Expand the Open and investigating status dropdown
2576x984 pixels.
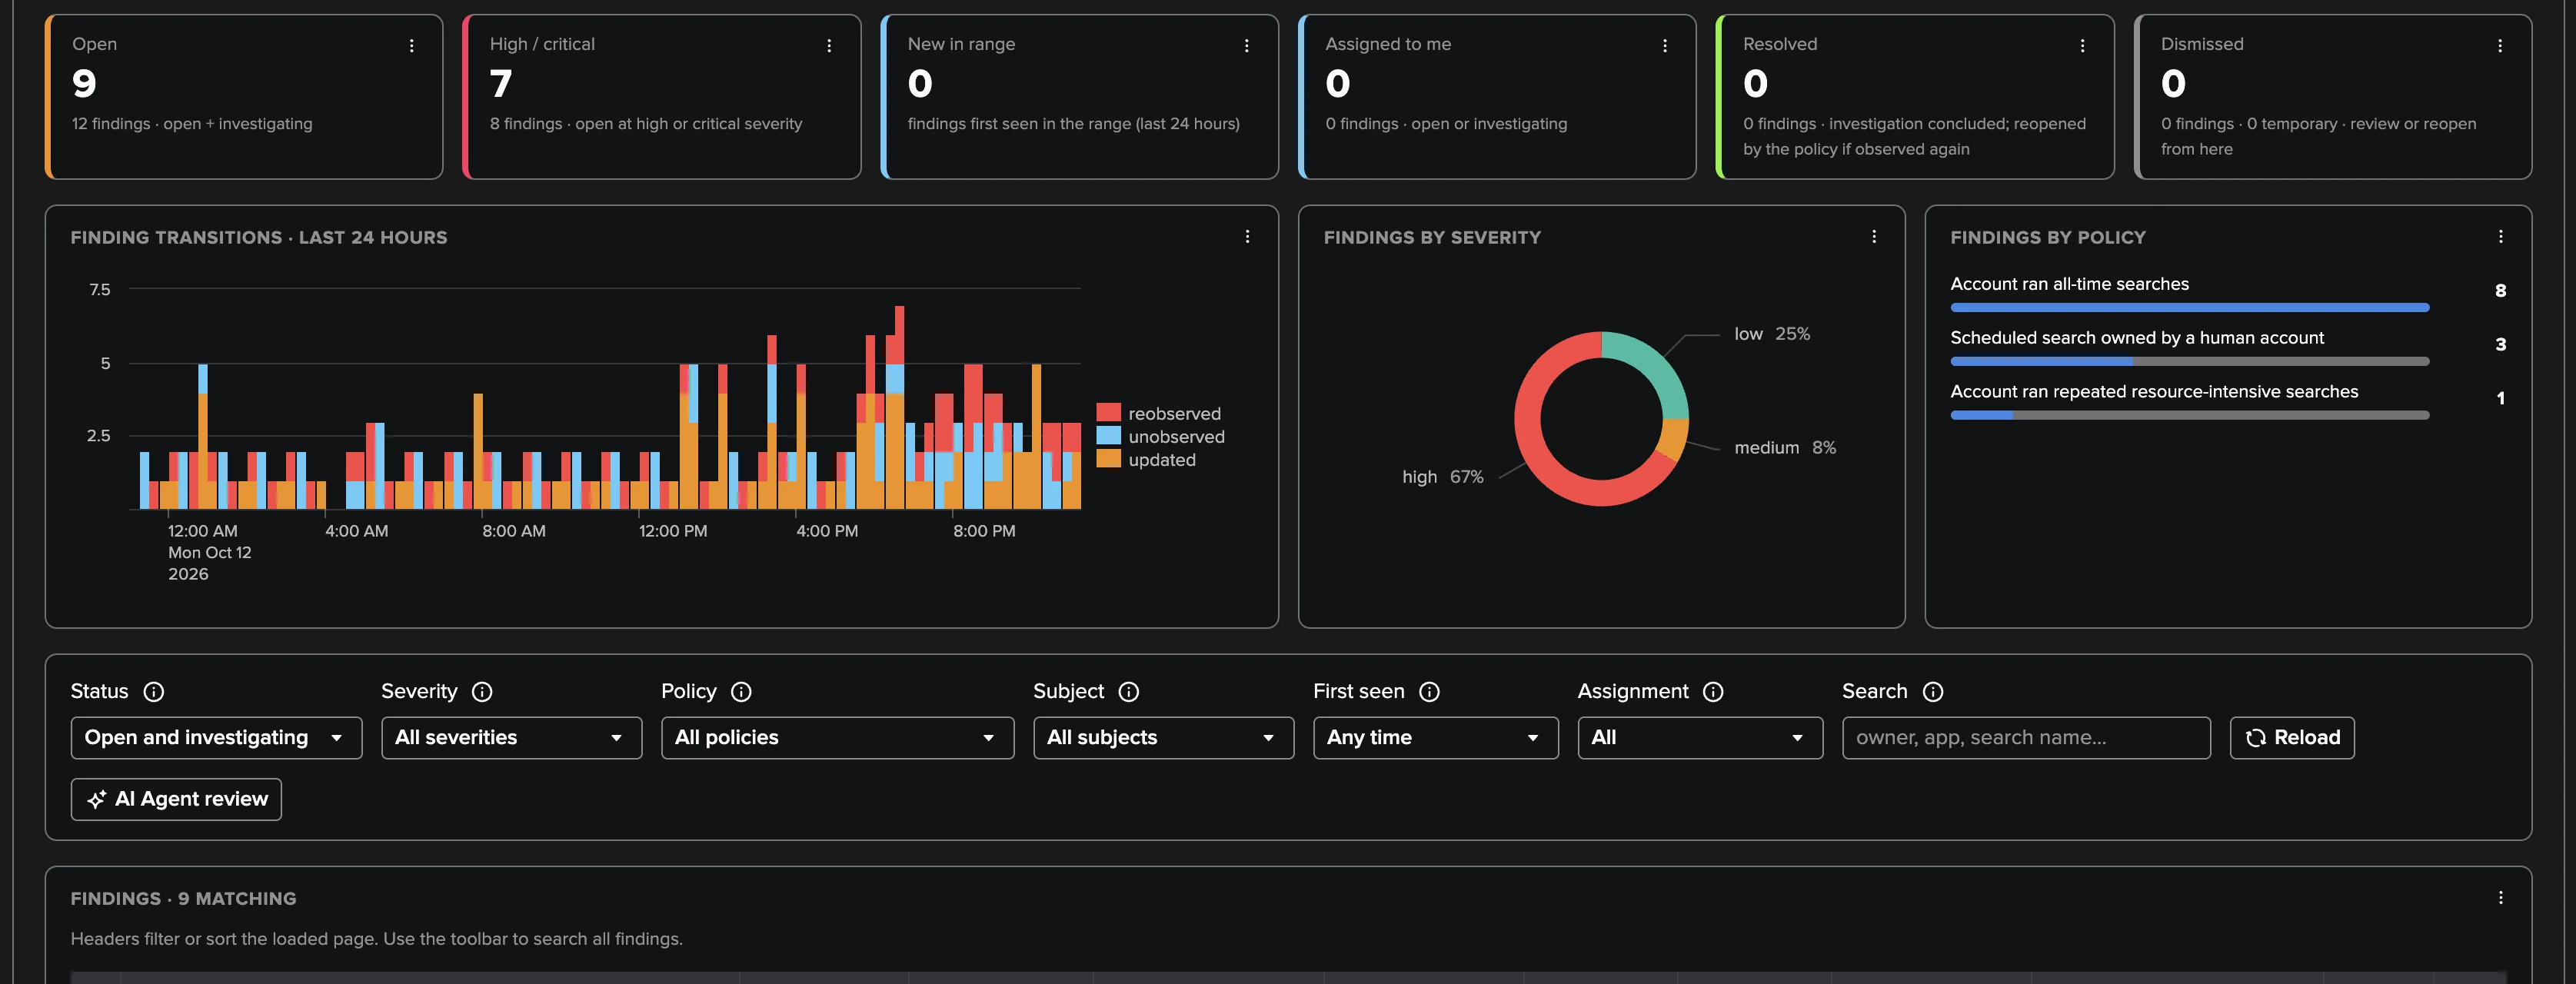[216, 738]
